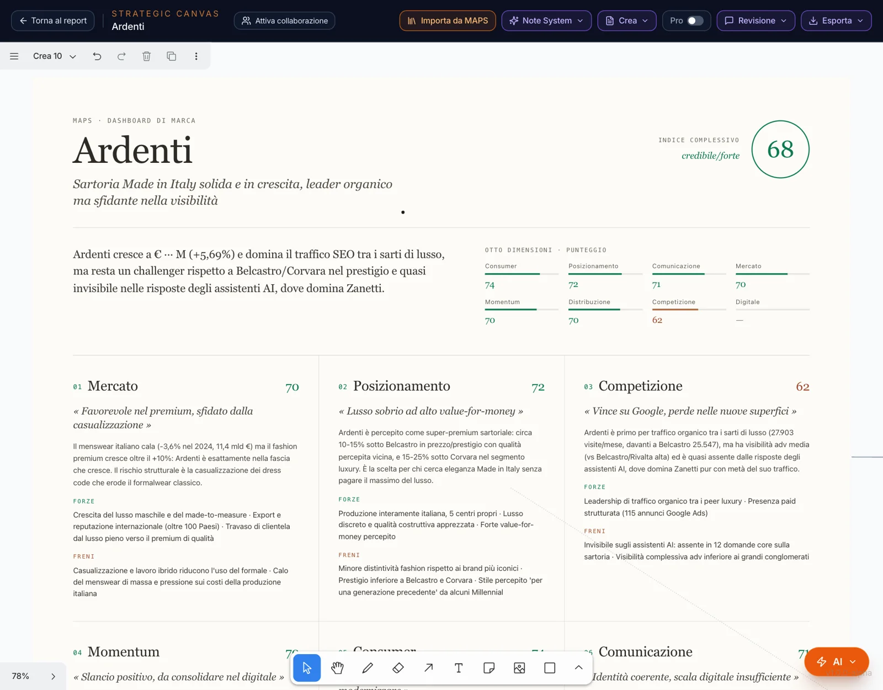
Task: Undo the last canvas action
Action: (x=97, y=56)
